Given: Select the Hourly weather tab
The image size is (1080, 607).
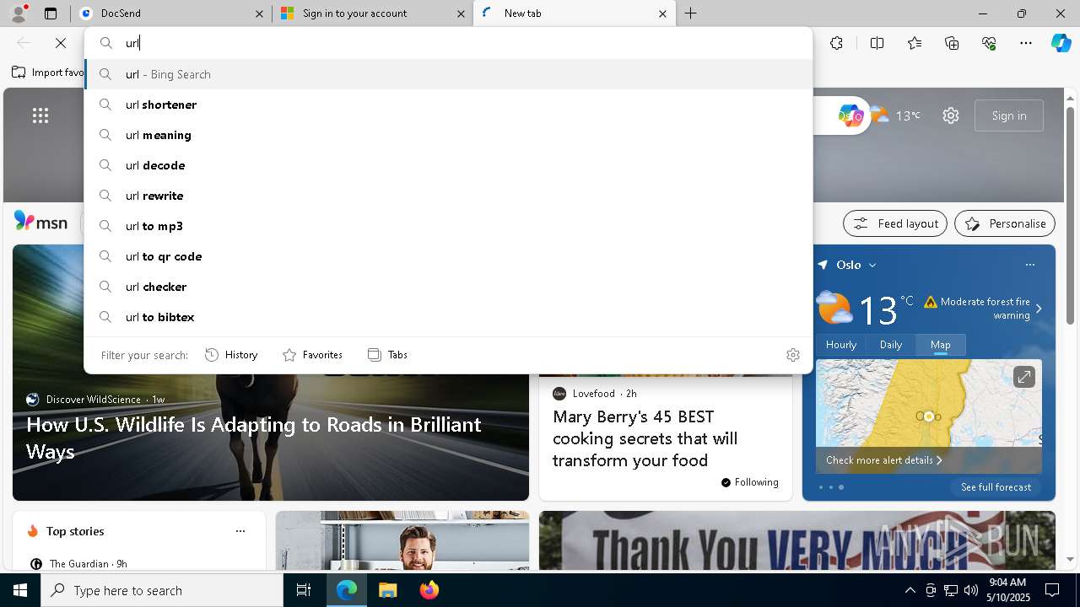Looking at the screenshot, I should pyautogui.click(x=841, y=344).
